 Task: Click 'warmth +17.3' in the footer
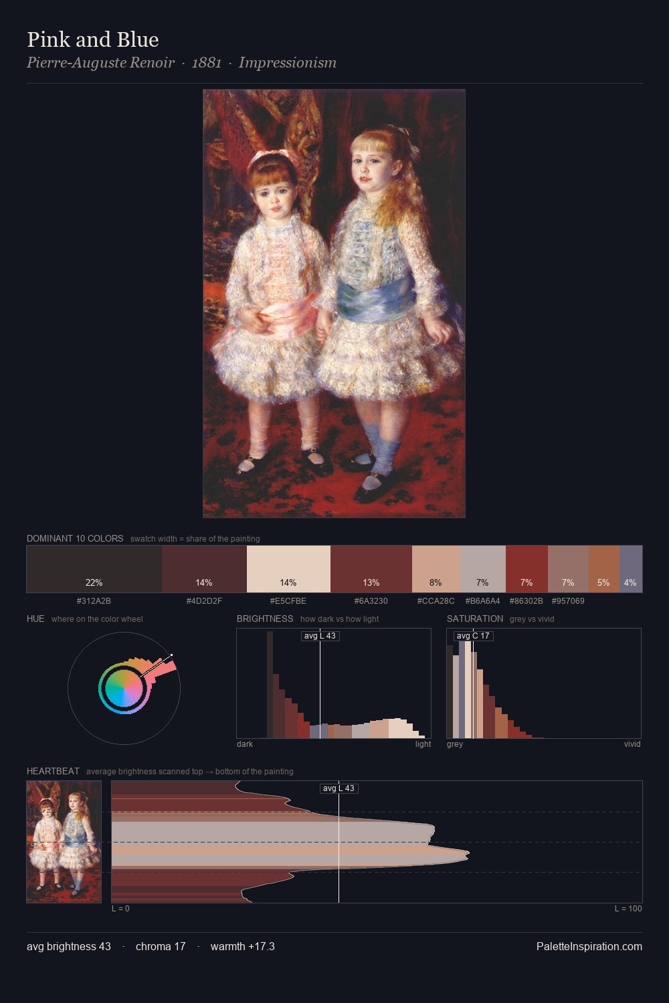coord(243,947)
